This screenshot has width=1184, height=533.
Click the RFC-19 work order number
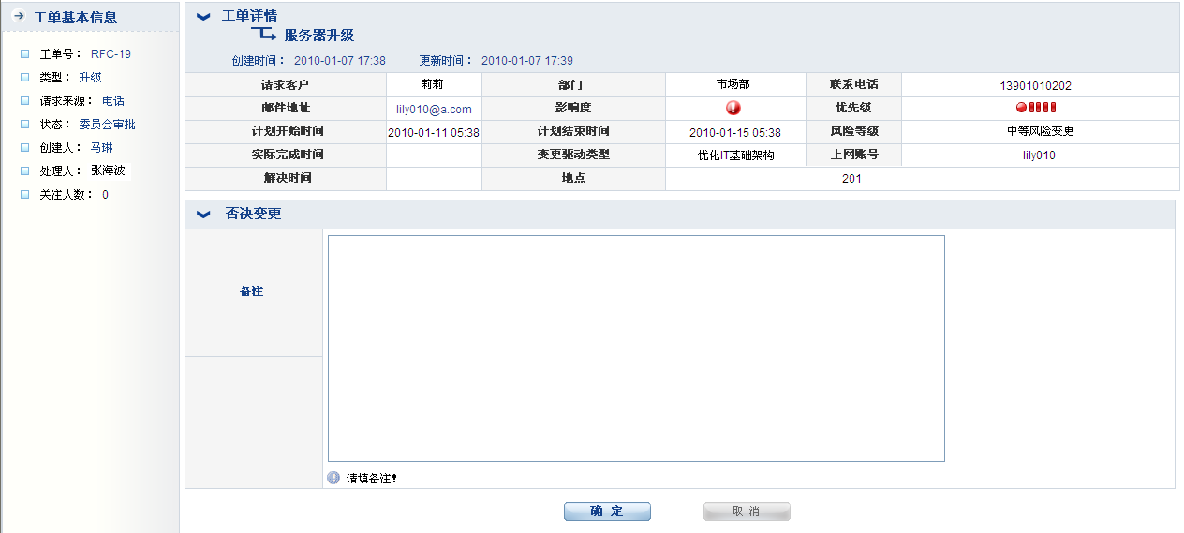tap(111, 54)
